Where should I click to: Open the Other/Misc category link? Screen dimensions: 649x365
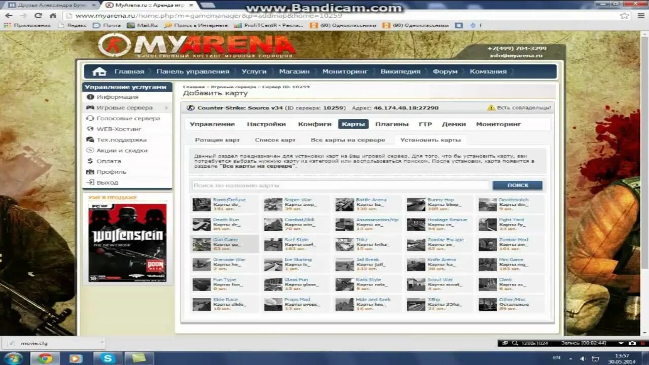(x=512, y=300)
